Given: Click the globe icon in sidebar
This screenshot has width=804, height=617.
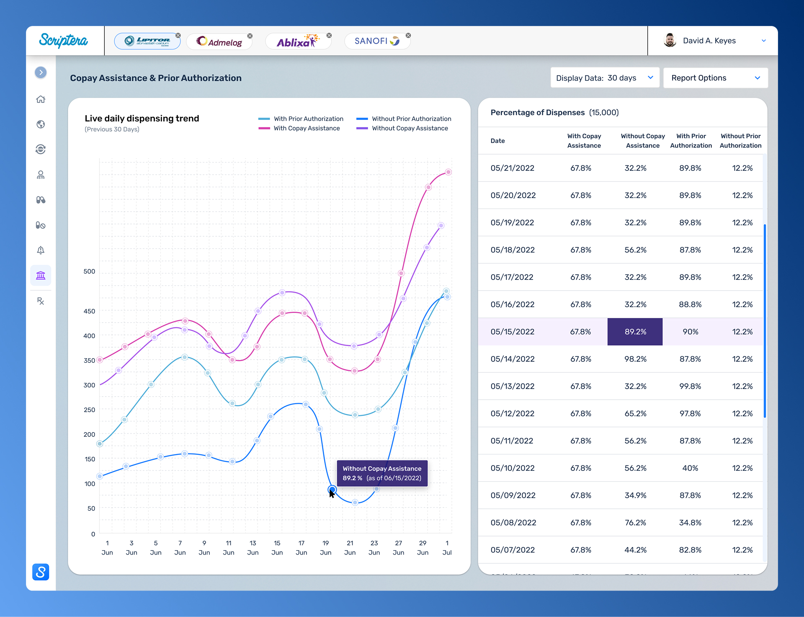Looking at the screenshot, I should [x=41, y=124].
